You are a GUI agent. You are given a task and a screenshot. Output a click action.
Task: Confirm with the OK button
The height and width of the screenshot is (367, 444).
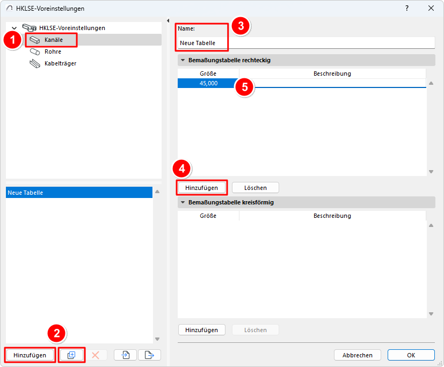[x=411, y=355]
